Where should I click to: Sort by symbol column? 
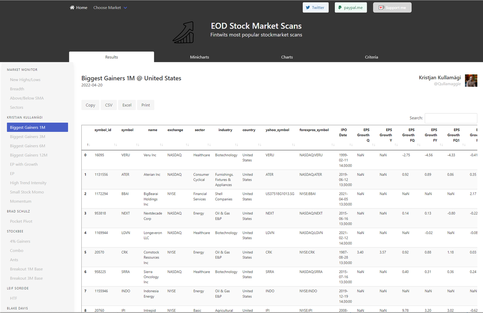click(130, 137)
